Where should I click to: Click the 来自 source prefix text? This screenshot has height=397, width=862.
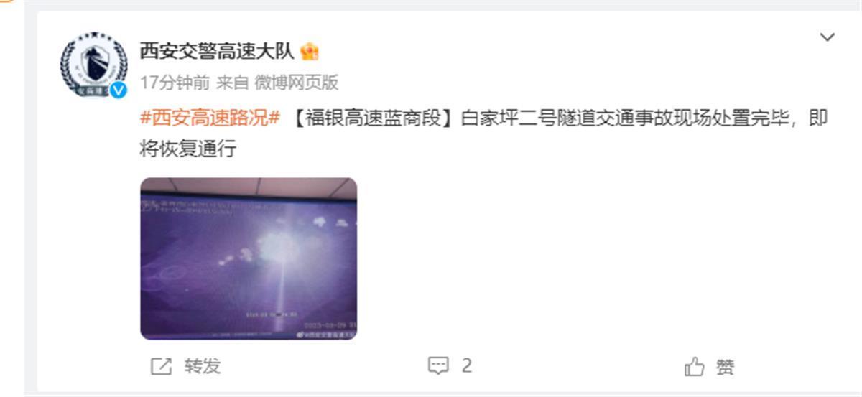[x=232, y=83]
